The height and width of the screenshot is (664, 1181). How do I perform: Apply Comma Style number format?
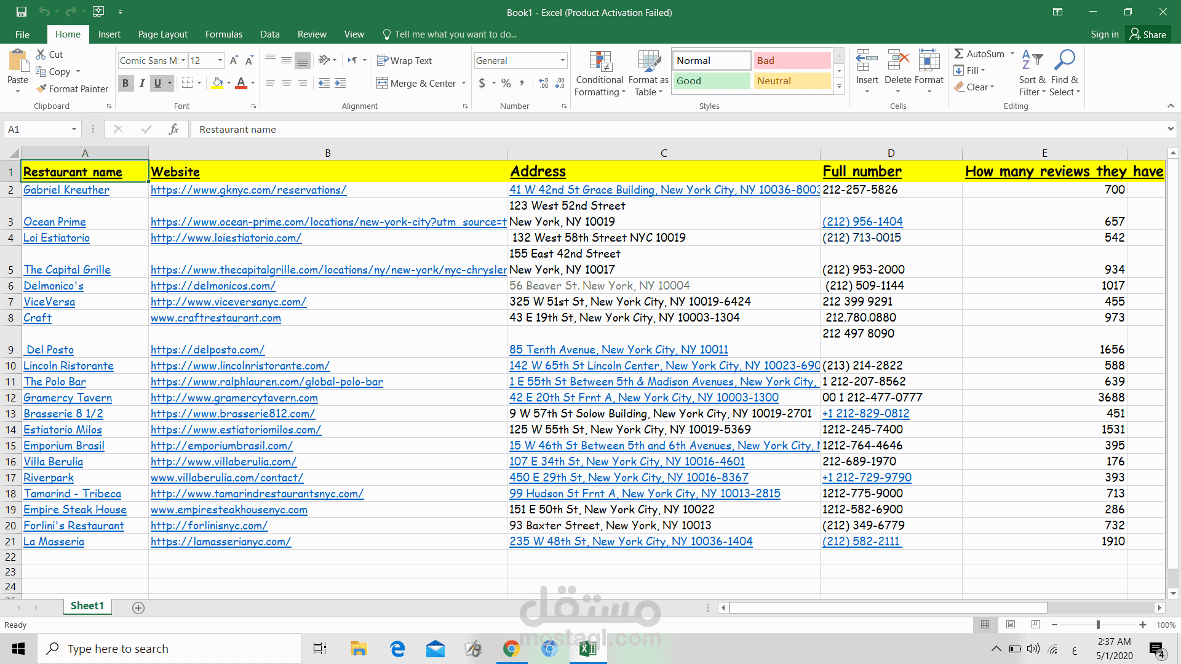click(522, 82)
